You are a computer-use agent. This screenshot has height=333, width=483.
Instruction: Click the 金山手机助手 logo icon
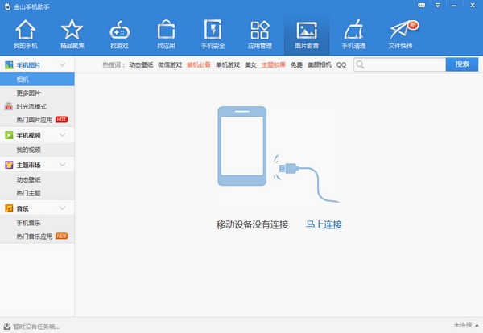click(x=7, y=6)
